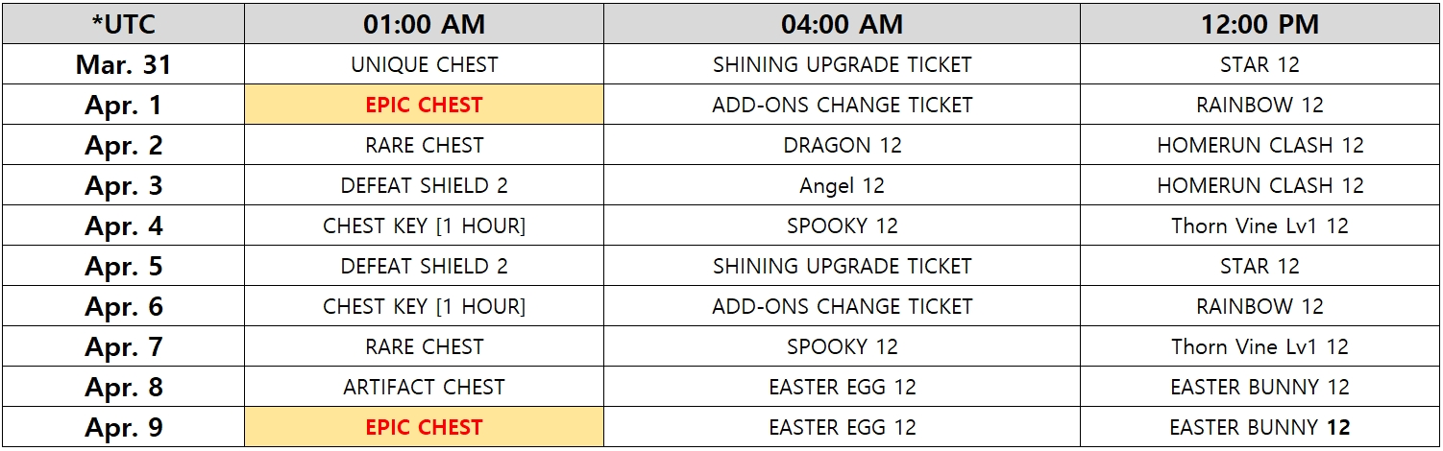Select the Angel 12 cell
This screenshot has width=1443, height=451.
(842, 185)
